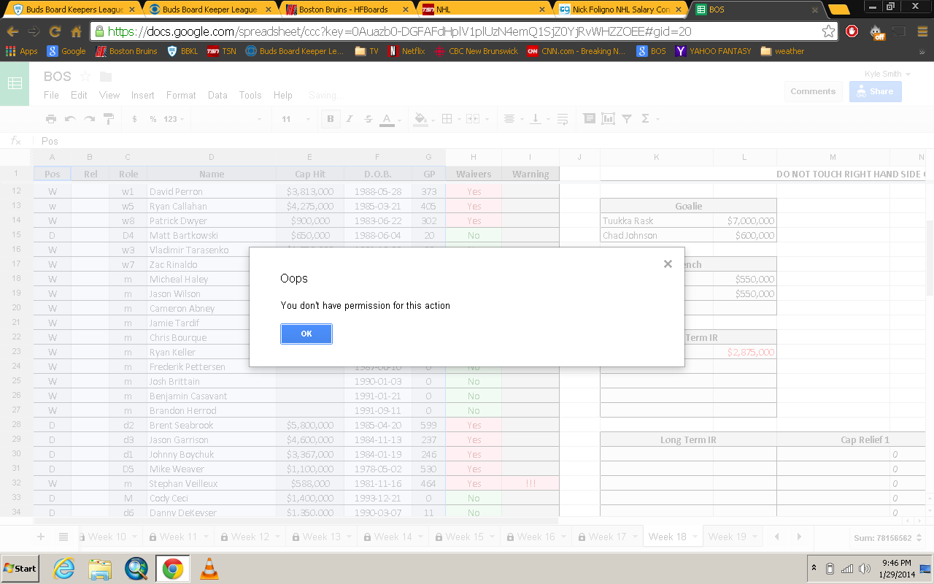Open the Insert menu
The width and height of the screenshot is (934, 584).
(143, 95)
